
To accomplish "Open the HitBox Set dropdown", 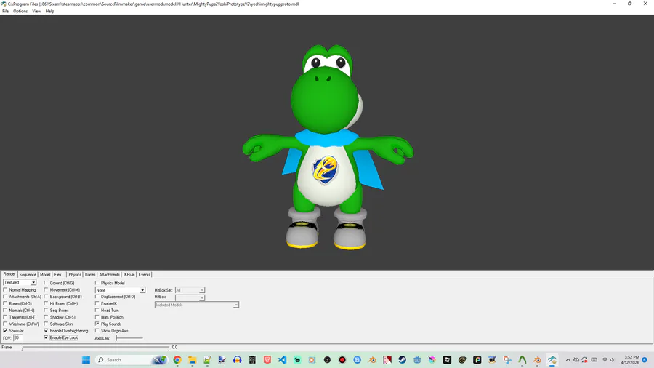I will [190, 290].
